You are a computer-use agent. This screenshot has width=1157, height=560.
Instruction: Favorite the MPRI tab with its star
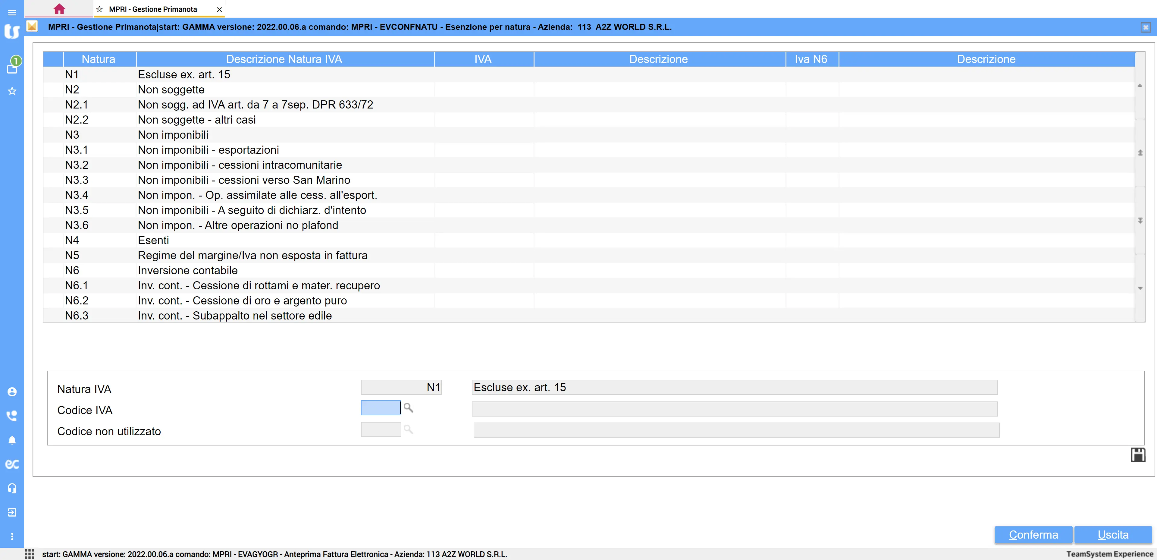tap(100, 9)
